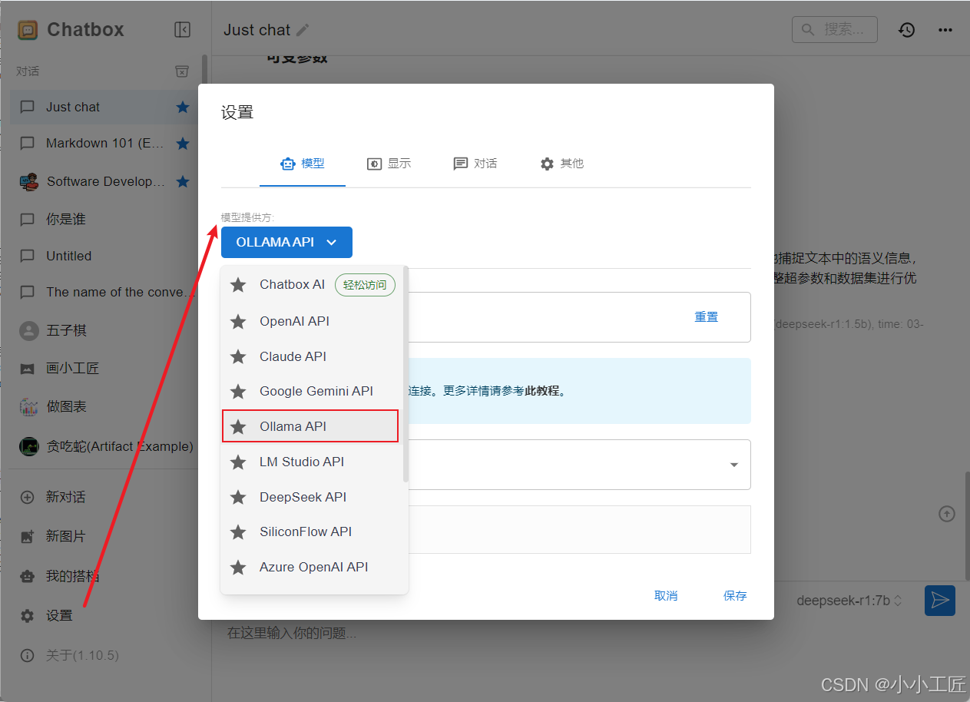Unfavorite the Markdown 101 conversation
Viewport: 970px width, 702px height.
pos(183,144)
